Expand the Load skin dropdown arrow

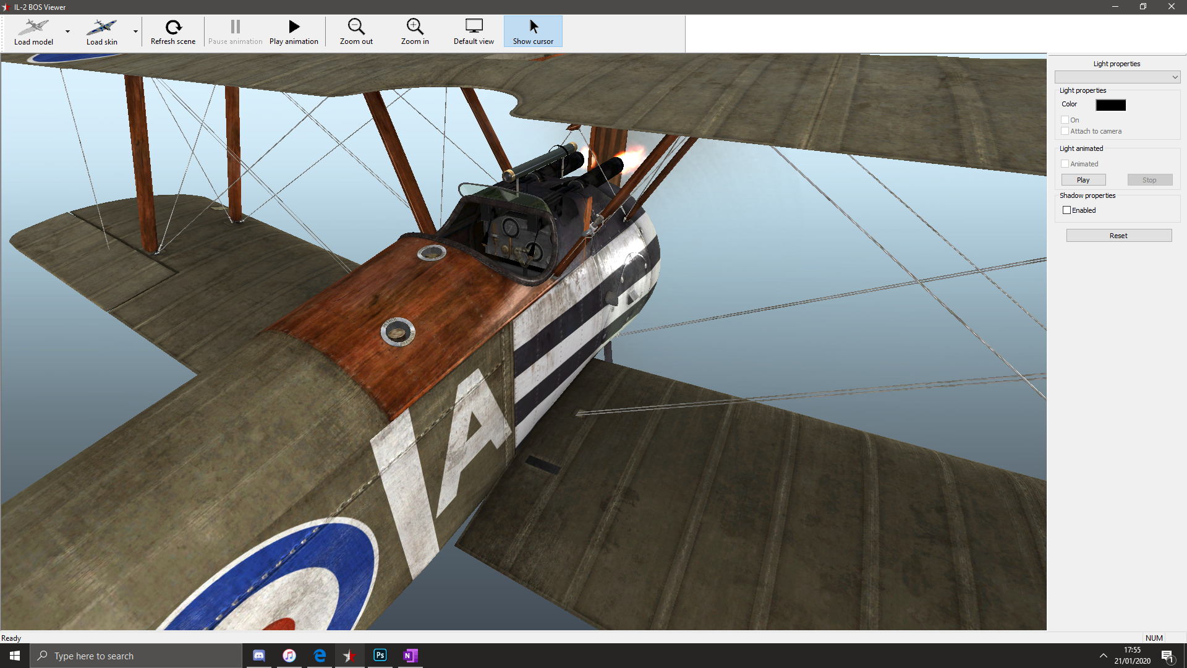point(135,32)
